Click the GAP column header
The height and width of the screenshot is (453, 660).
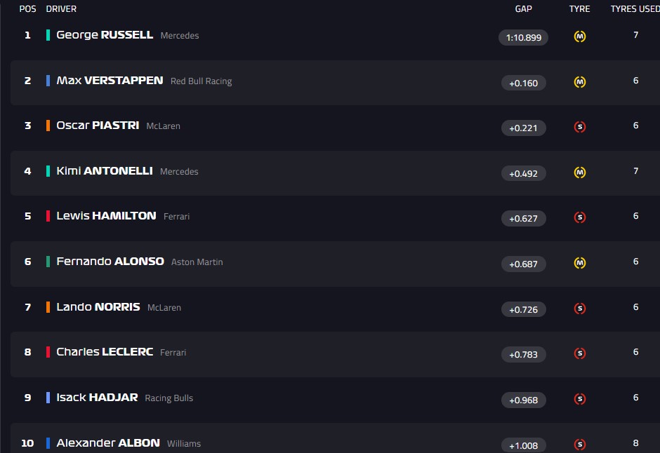(523, 9)
